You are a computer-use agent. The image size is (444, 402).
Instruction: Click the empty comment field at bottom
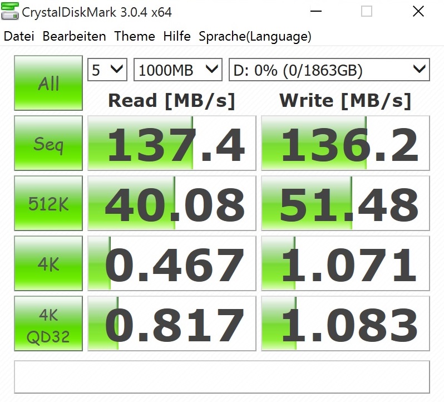(222, 377)
